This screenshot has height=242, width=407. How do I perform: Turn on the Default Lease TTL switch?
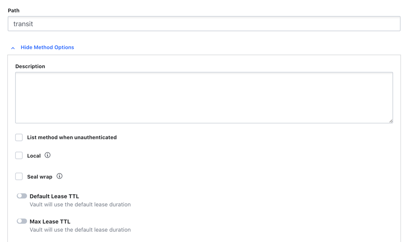point(22,196)
